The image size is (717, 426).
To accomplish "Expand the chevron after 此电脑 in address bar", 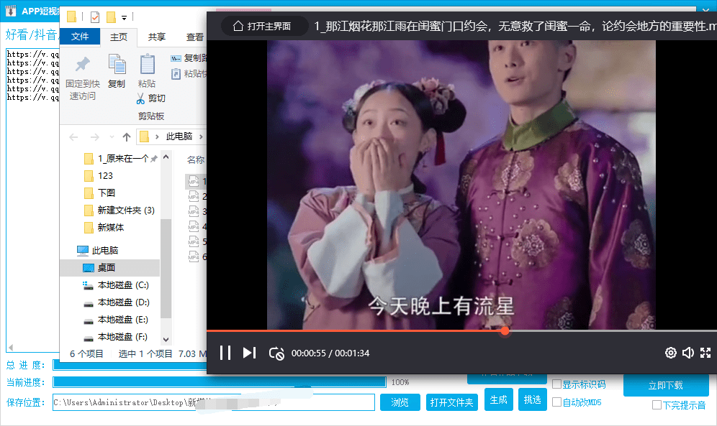I will [201, 136].
